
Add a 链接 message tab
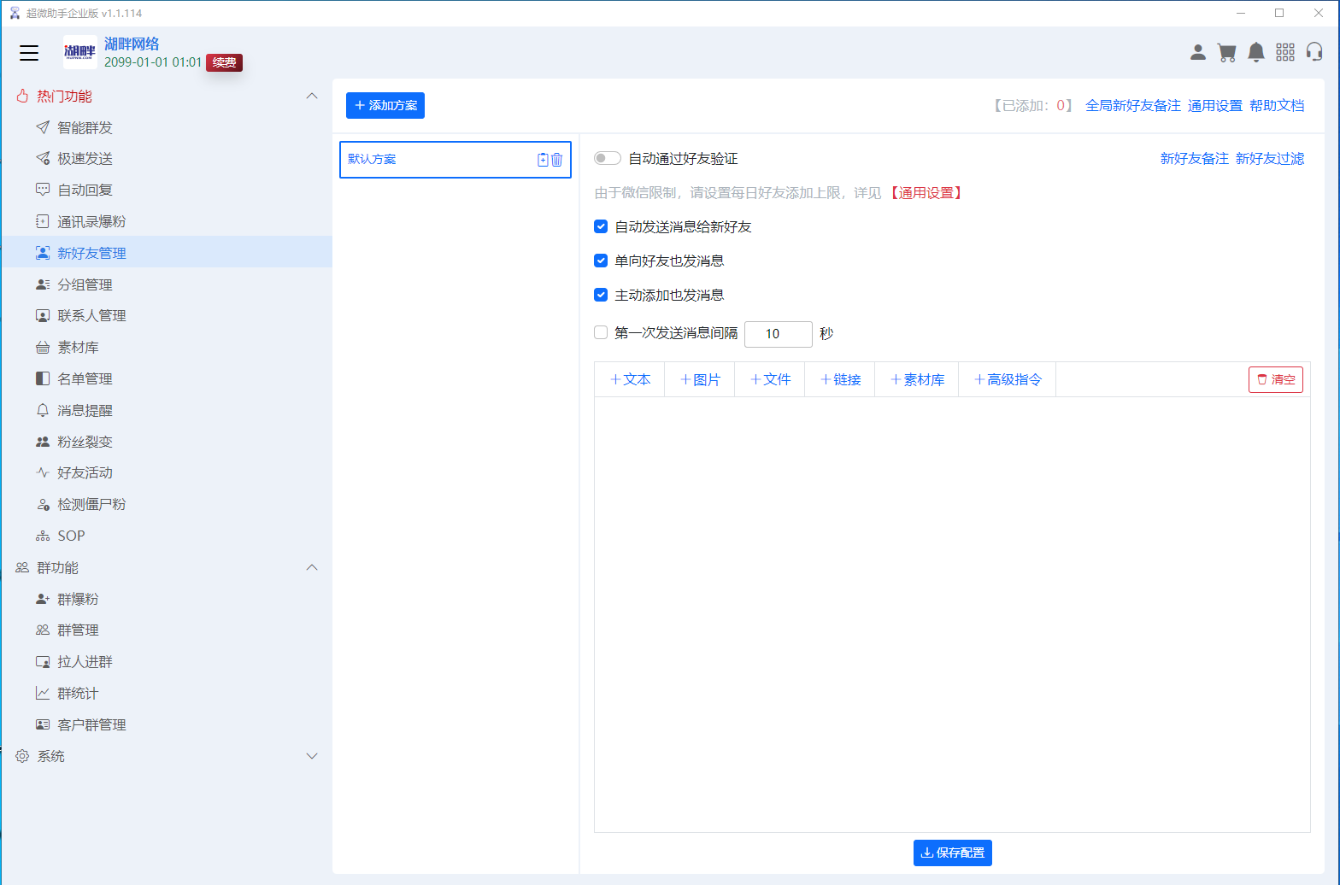840,380
